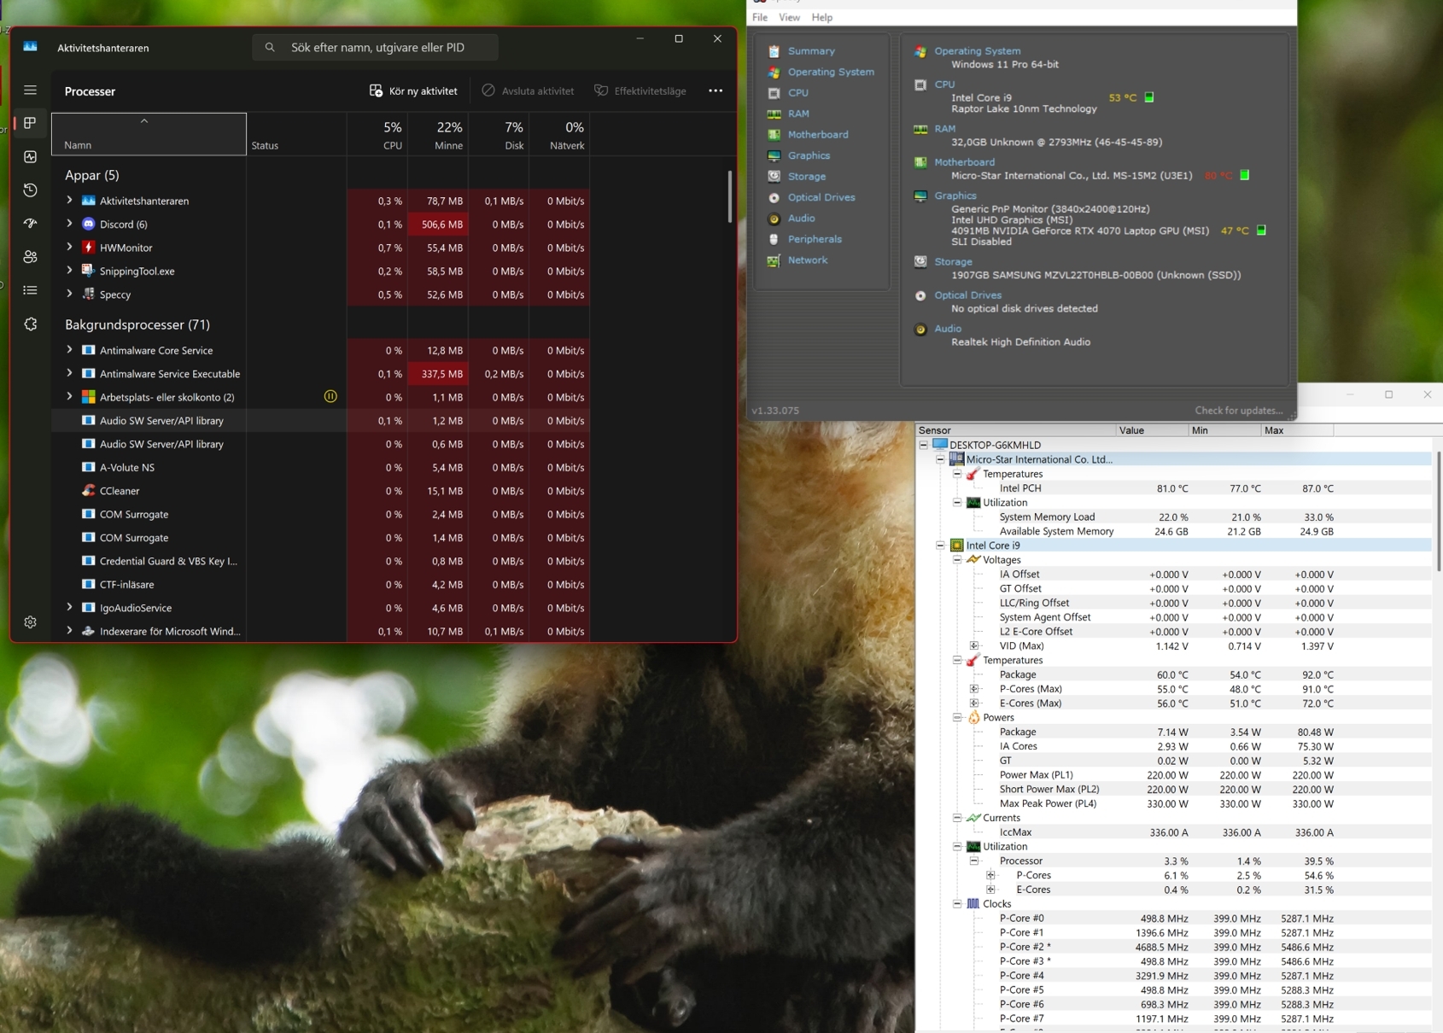
Task: Click Check for updates link in Speccy
Action: [1238, 411]
